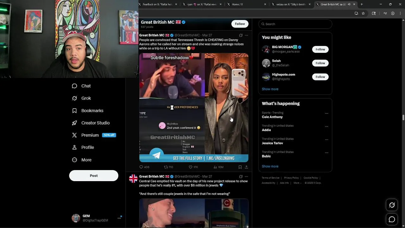This screenshot has height=228, width=405.
Task: Open the Privacy Policy link
Action: [291, 178]
